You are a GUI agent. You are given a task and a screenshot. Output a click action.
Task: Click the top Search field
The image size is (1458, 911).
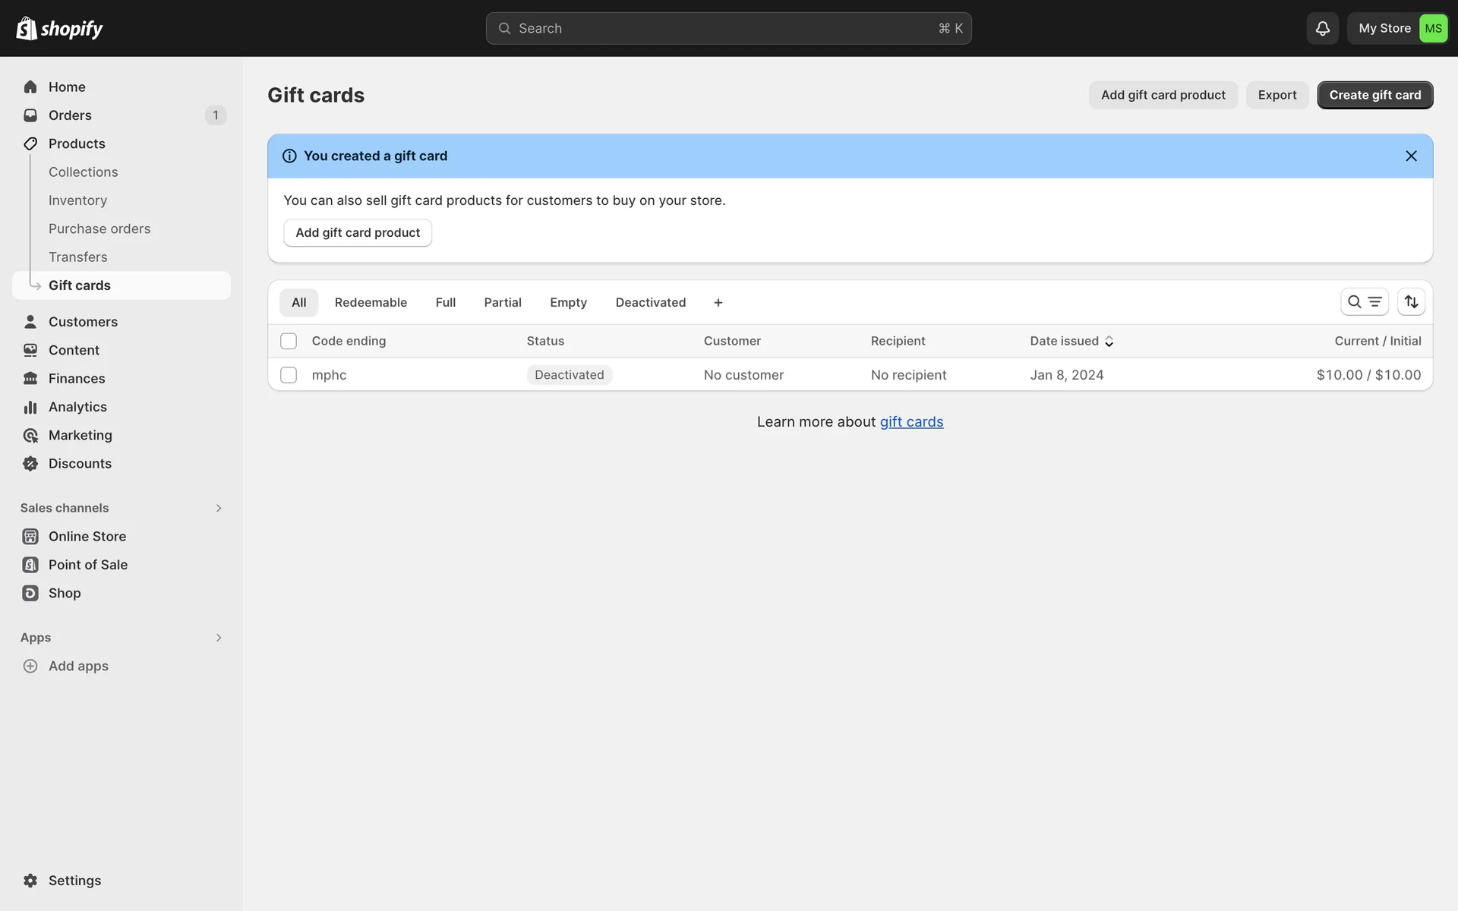(727, 28)
